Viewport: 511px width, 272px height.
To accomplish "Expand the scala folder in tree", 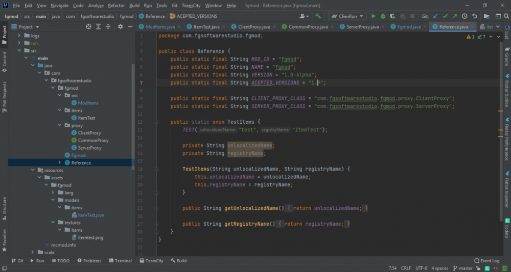I will (33, 252).
